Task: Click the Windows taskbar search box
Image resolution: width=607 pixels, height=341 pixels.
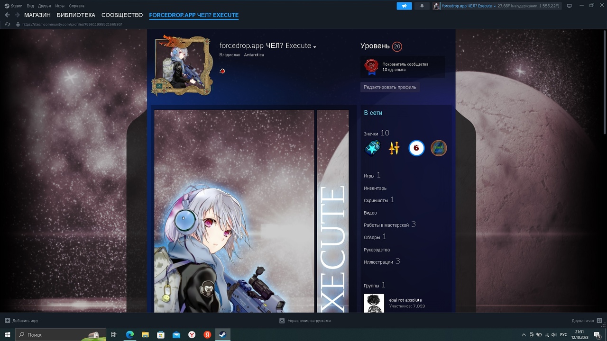Action: point(61,334)
